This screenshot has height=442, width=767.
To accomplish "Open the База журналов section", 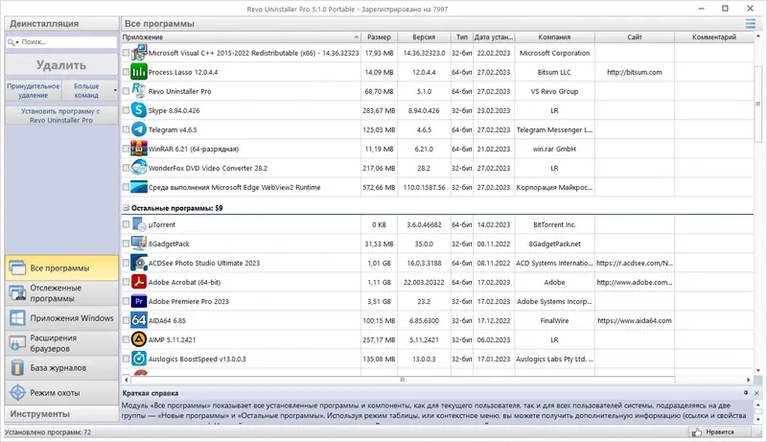I will click(61, 367).
